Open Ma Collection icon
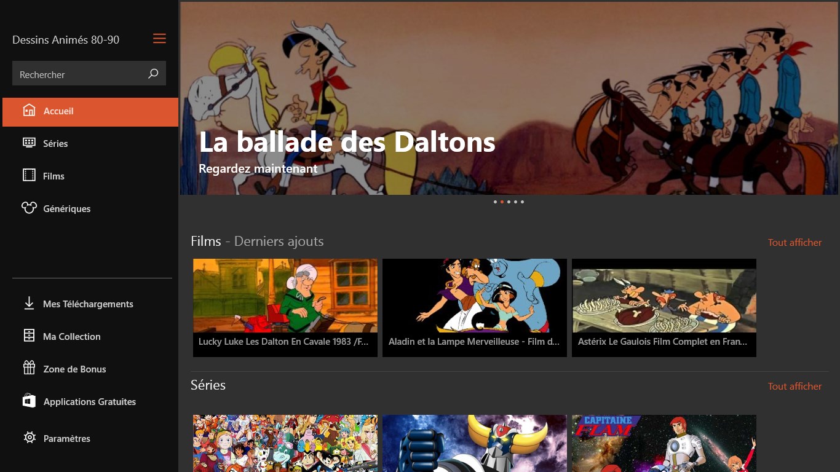This screenshot has height=472, width=840. (29, 336)
